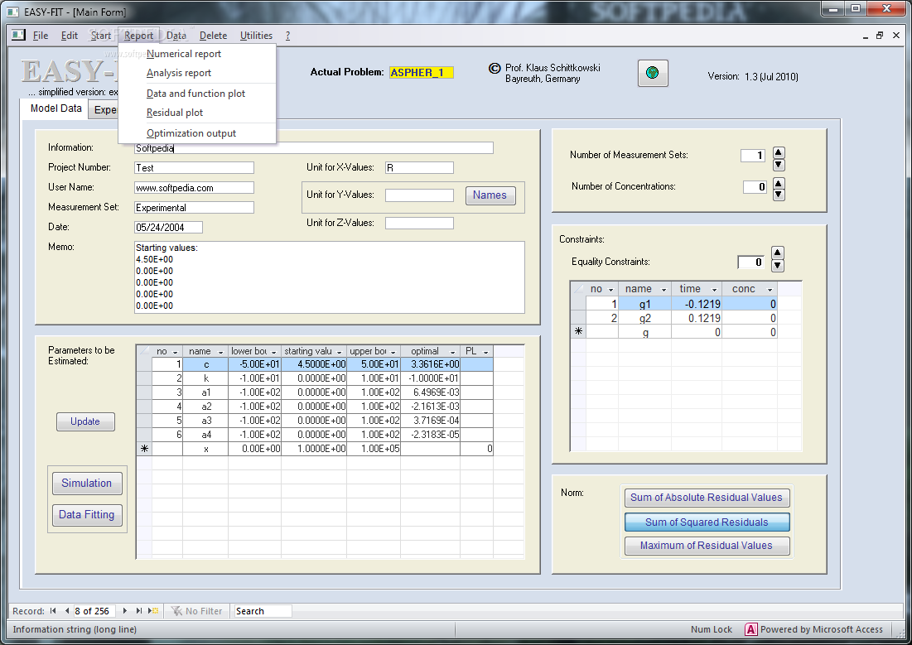Click the Microsoft Access logo icon
The image size is (912, 645).
pos(750,629)
